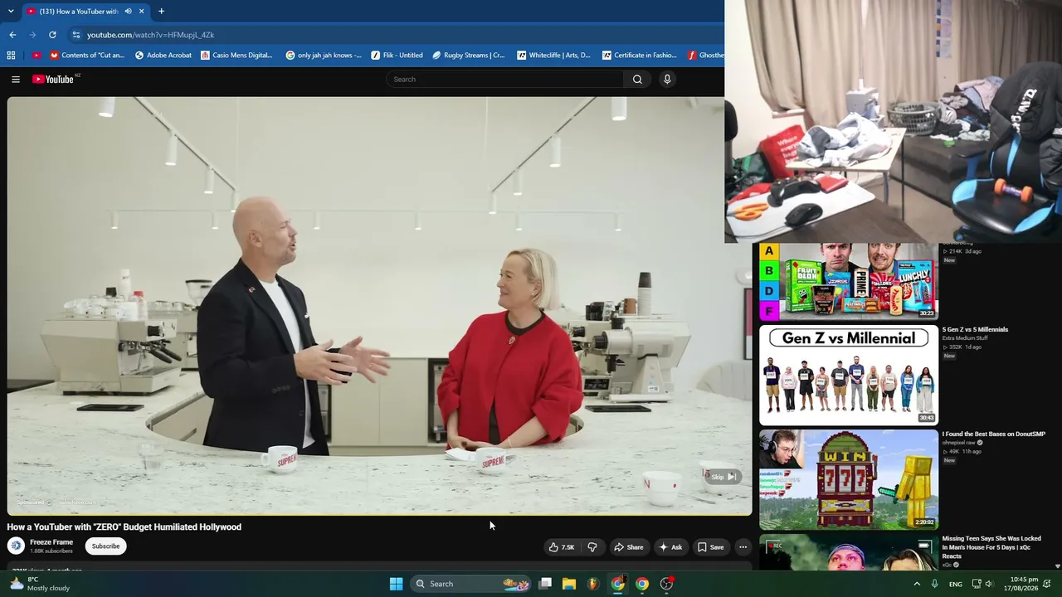Open the weather widget on taskbar

pos(39,584)
